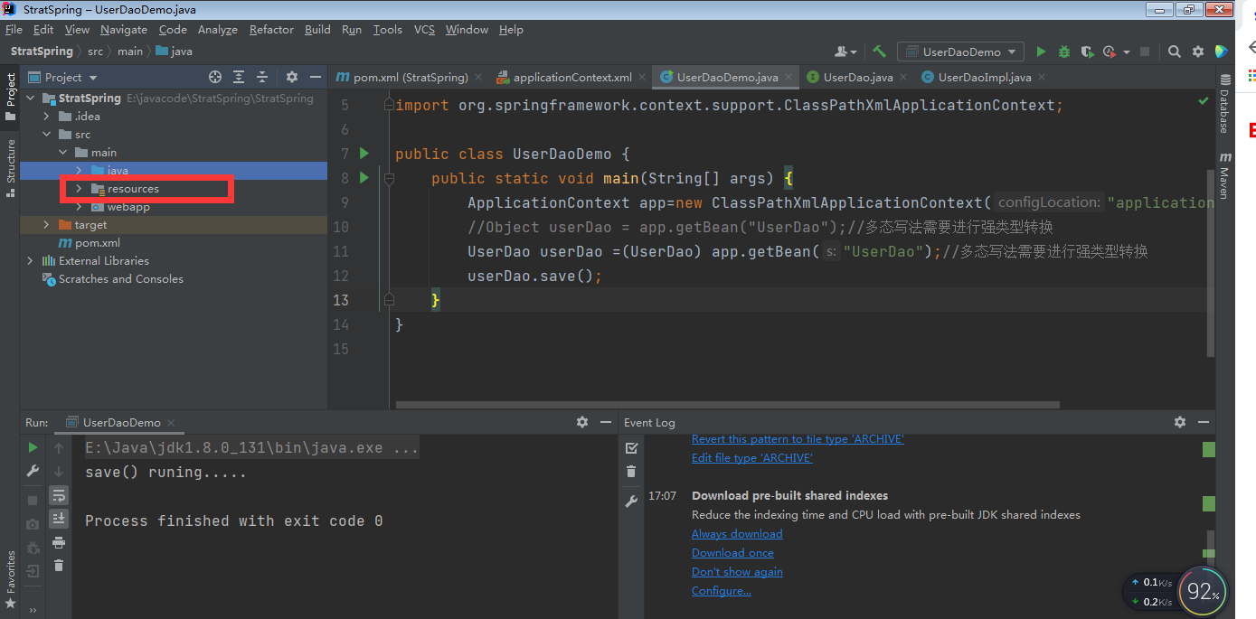Open Run panel settings gear

pyautogui.click(x=582, y=422)
